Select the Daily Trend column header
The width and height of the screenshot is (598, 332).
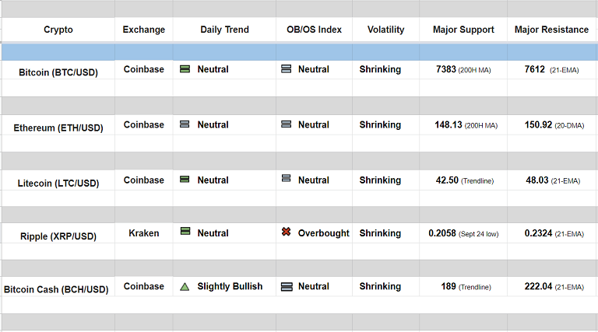(x=224, y=30)
